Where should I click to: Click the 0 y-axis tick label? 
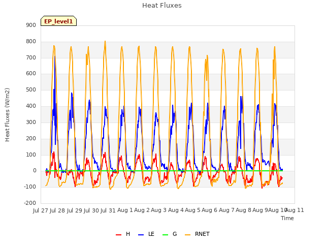coord(35,171)
